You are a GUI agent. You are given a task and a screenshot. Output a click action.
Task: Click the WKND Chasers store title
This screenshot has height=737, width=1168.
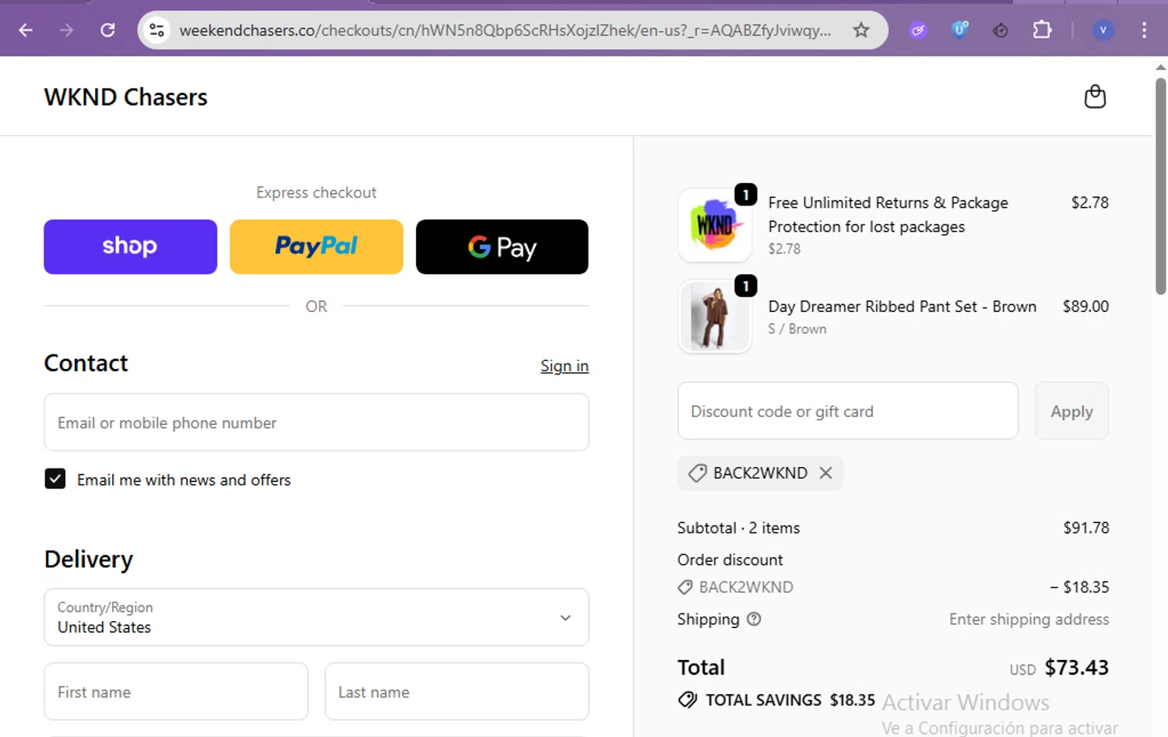pos(125,97)
